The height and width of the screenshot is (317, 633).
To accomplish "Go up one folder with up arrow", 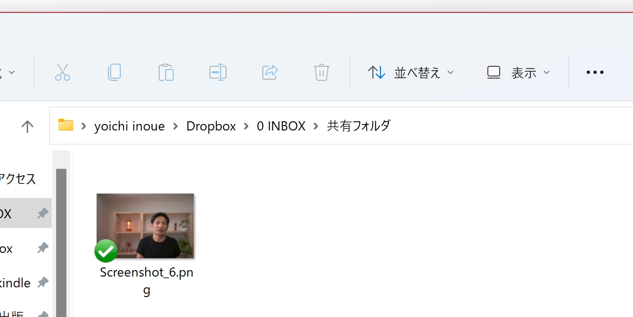I will pos(27,126).
